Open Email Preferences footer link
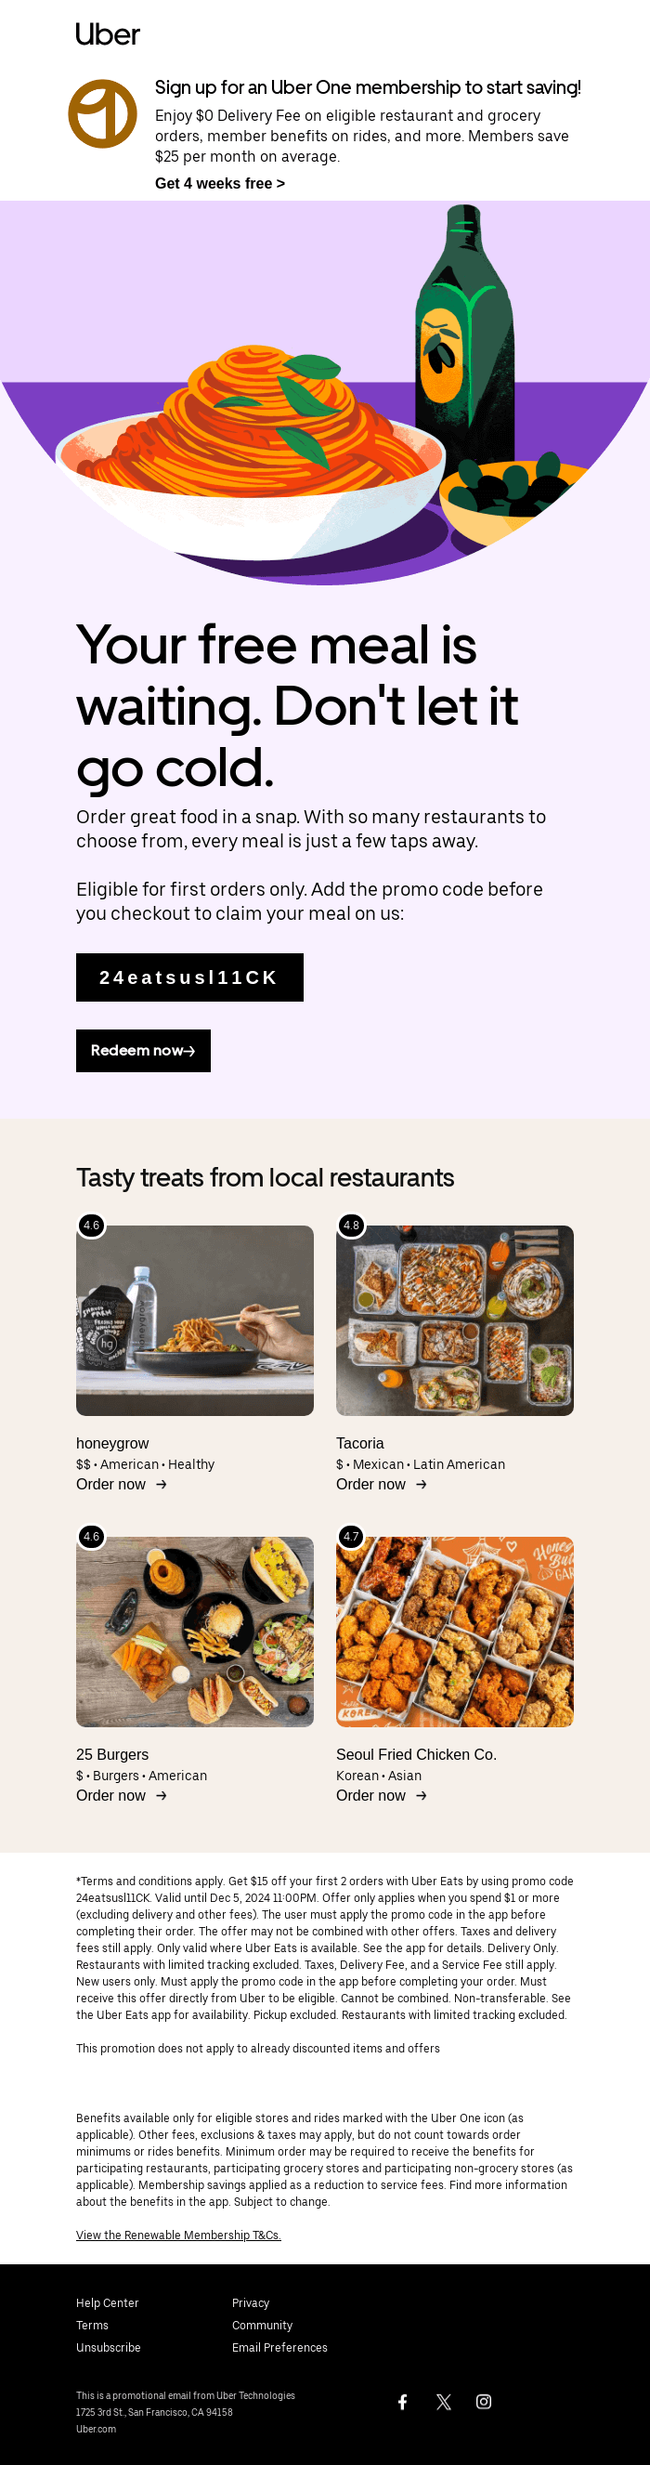 279,2347
